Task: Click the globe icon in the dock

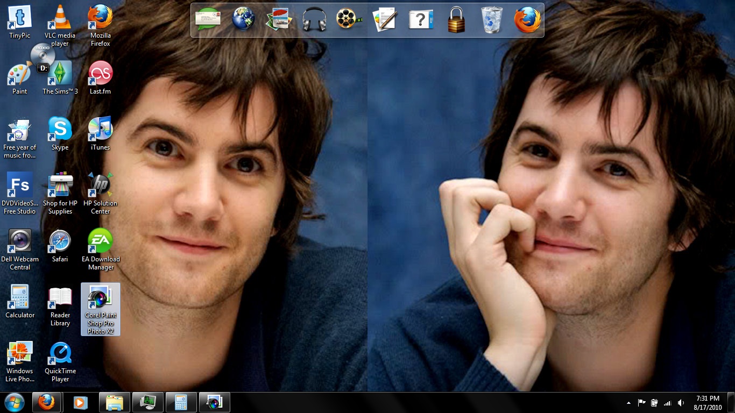Action: (243, 20)
